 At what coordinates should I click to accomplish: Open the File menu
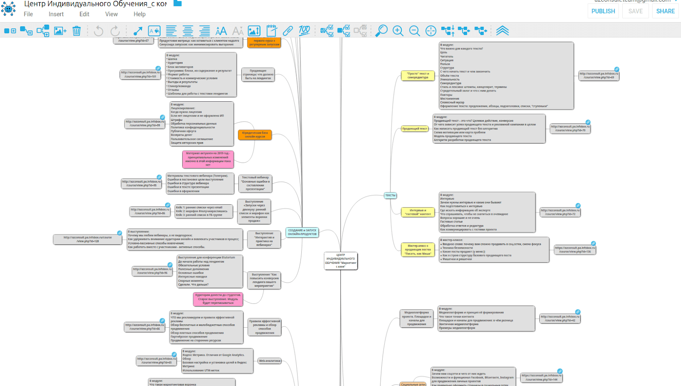coord(28,14)
